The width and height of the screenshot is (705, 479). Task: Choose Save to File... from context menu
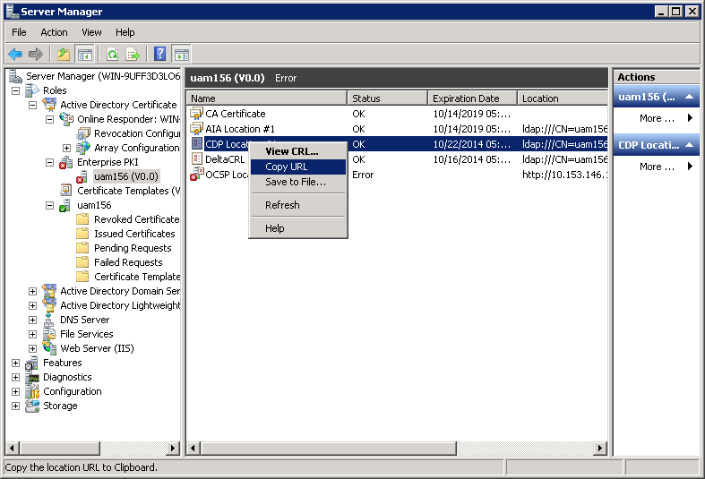298,182
